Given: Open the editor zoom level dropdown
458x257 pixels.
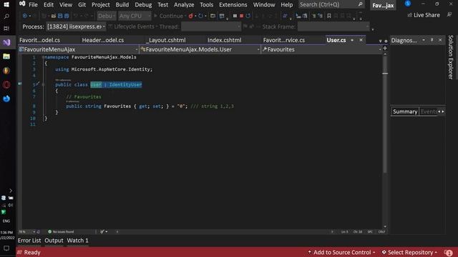Looking at the screenshot, I should coord(27,232).
